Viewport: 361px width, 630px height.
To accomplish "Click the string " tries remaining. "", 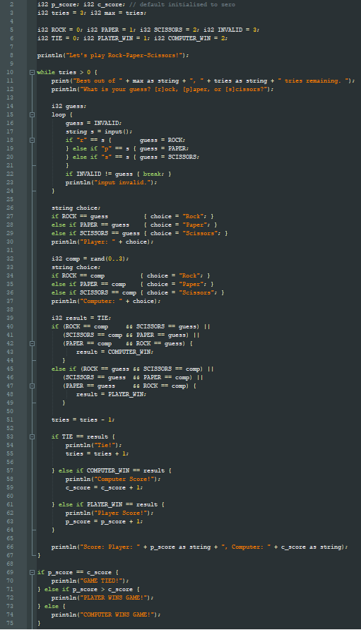I will [313, 81].
